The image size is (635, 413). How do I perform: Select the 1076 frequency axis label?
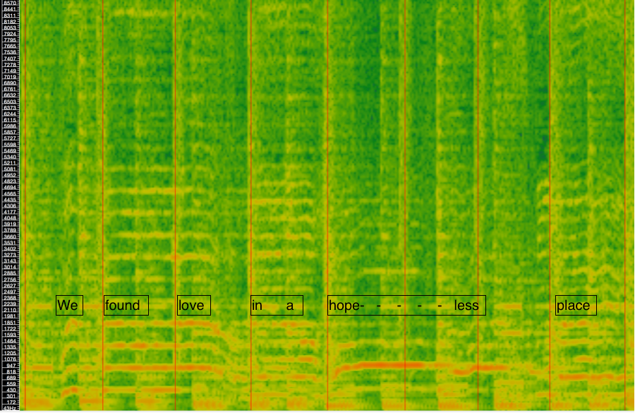[10, 359]
